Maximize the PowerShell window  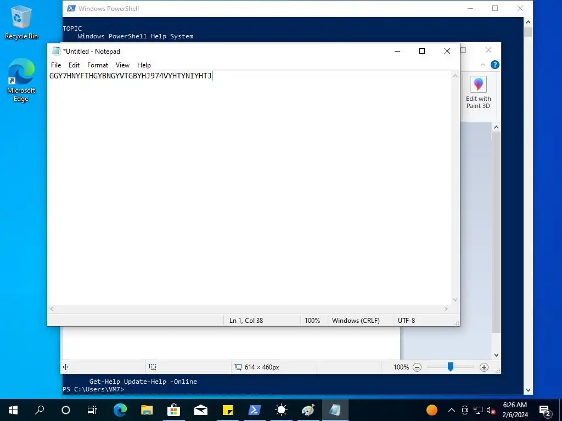pyautogui.click(x=495, y=8)
